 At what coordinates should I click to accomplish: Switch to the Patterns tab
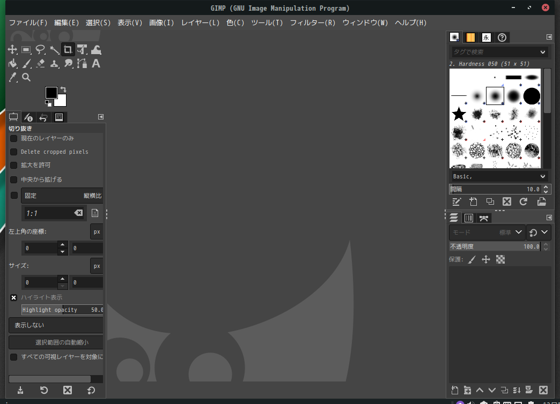click(x=470, y=38)
